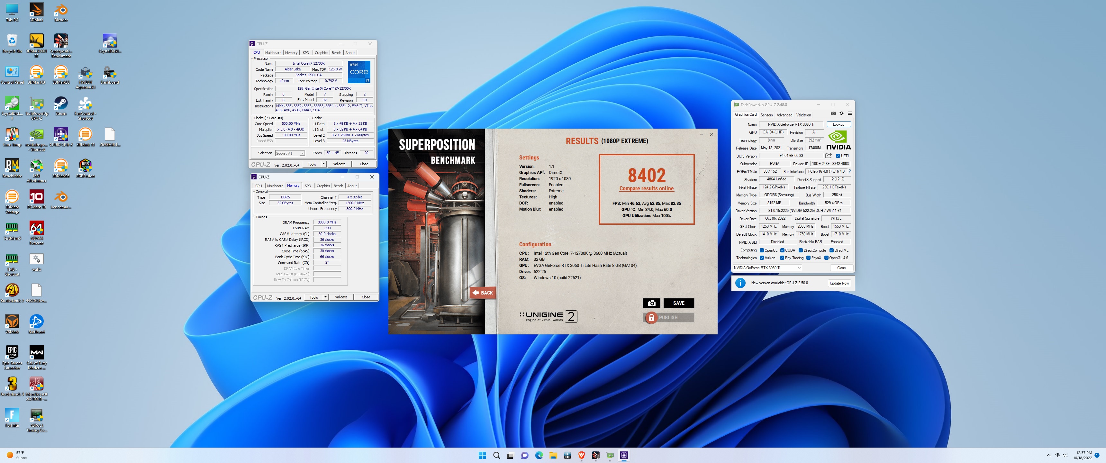Toggle the UEFI checkbox in GPU-Z
This screenshot has width=1106, height=463.
coord(838,156)
